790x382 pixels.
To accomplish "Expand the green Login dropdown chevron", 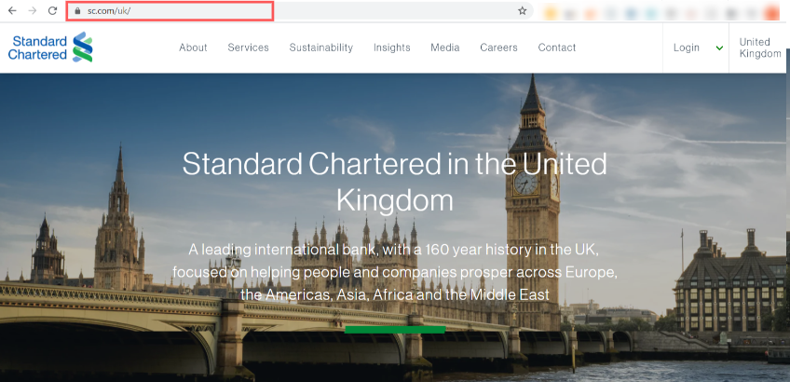I will pyautogui.click(x=719, y=48).
